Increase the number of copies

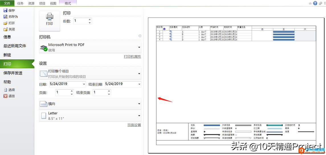tap(90, 20)
